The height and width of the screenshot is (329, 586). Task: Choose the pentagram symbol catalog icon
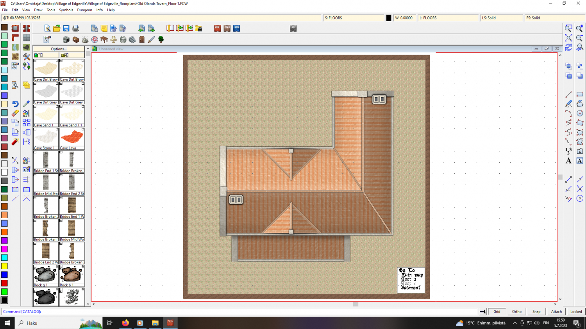(95, 39)
